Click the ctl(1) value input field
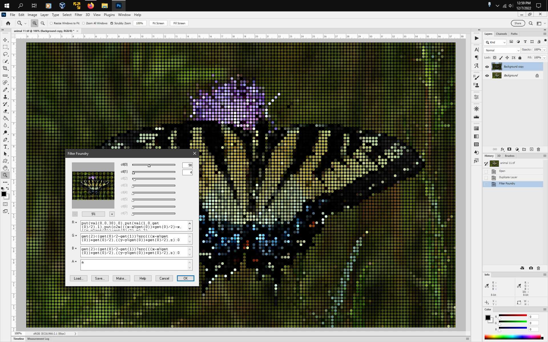Viewport: 548px width, 342px height. [x=187, y=172]
